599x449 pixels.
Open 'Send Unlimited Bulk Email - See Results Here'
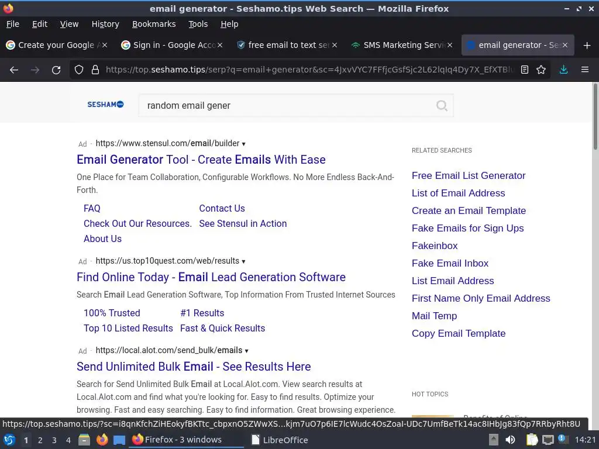click(x=194, y=367)
